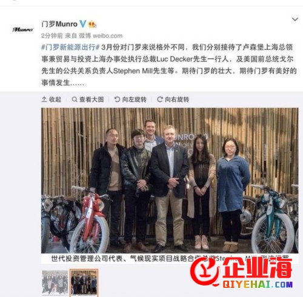Click the 企业海 qiyehai.com watermark logo
Viewport: 303px width, 297px height.
click(x=242, y=272)
